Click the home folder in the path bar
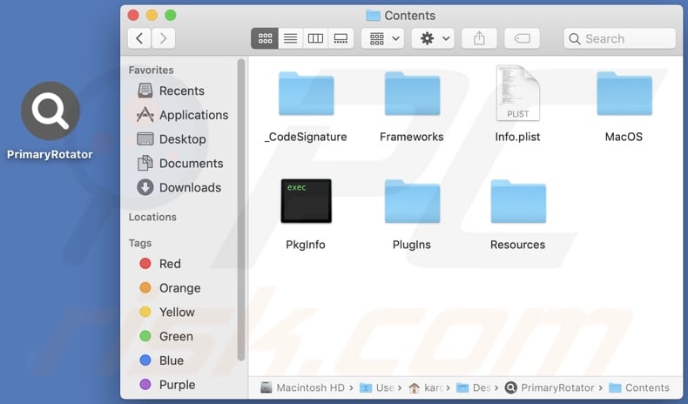The width and height of the screenshot is (688, 404). (x=425, y=387)
